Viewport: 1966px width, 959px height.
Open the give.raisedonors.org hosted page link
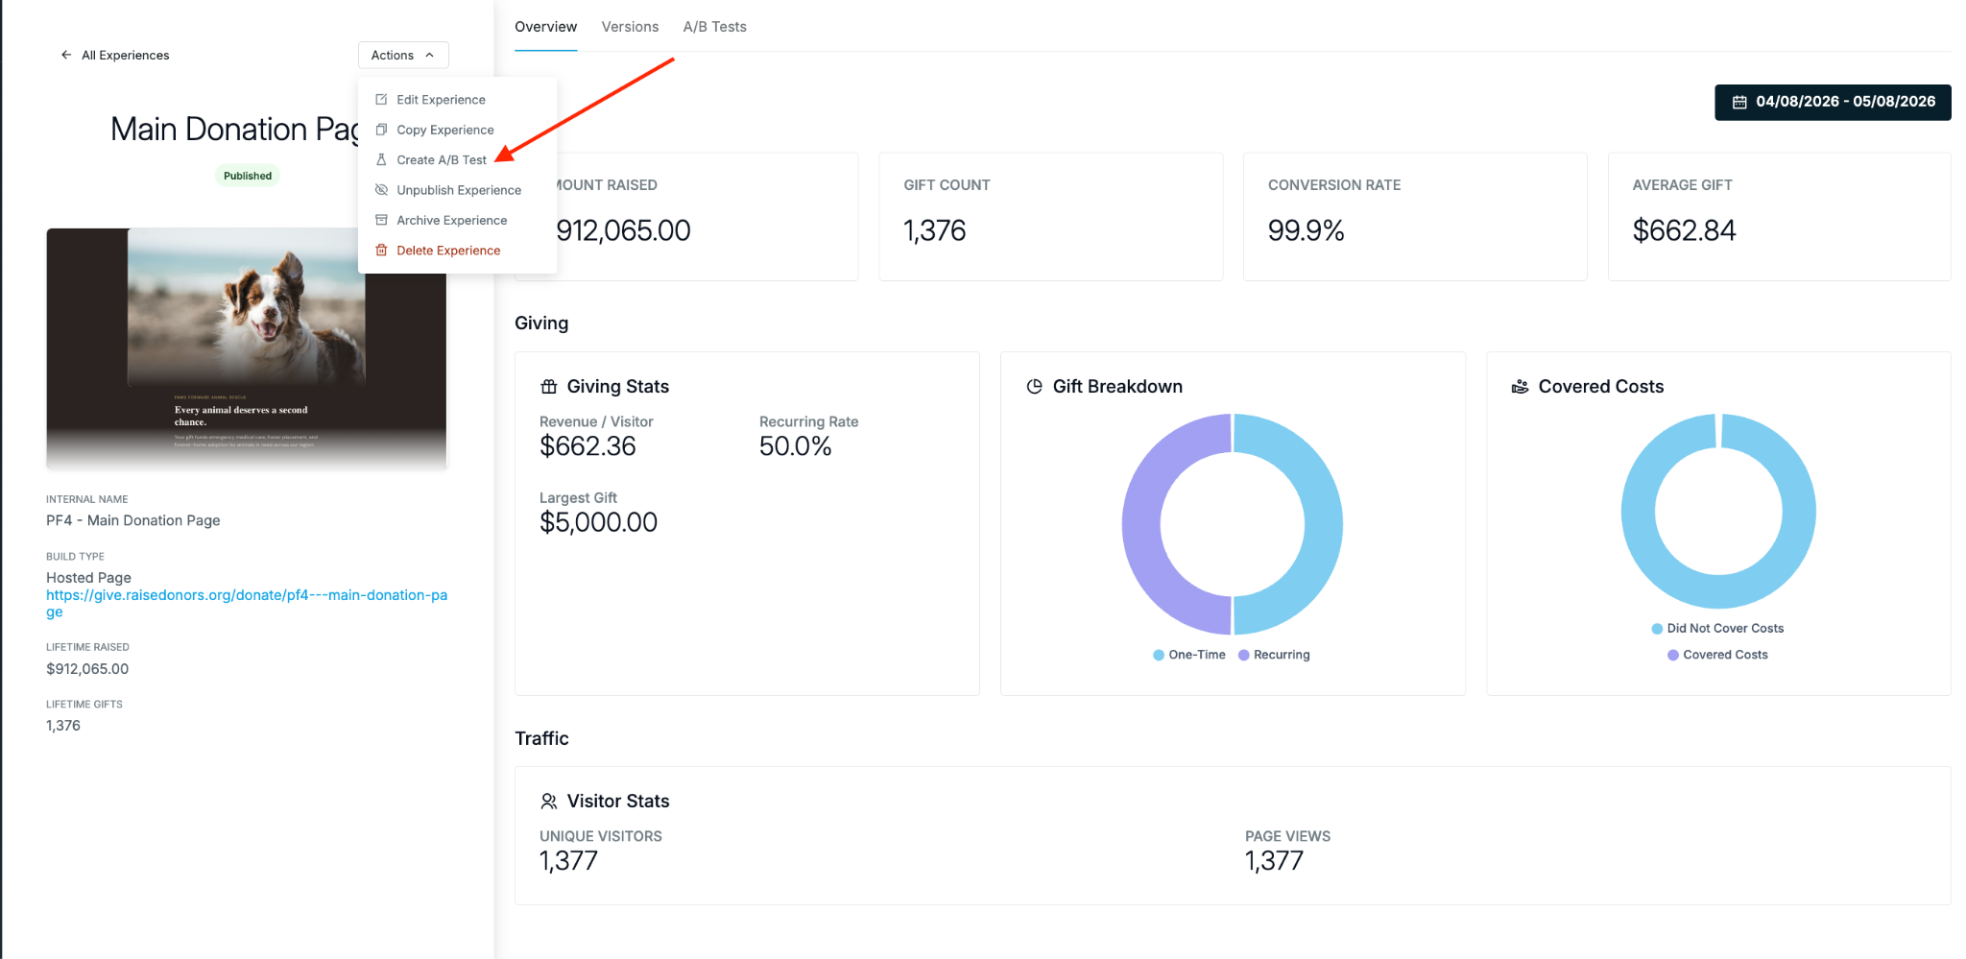coord(247,603)
